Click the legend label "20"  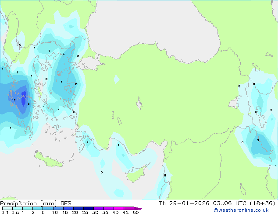point(75,212)
